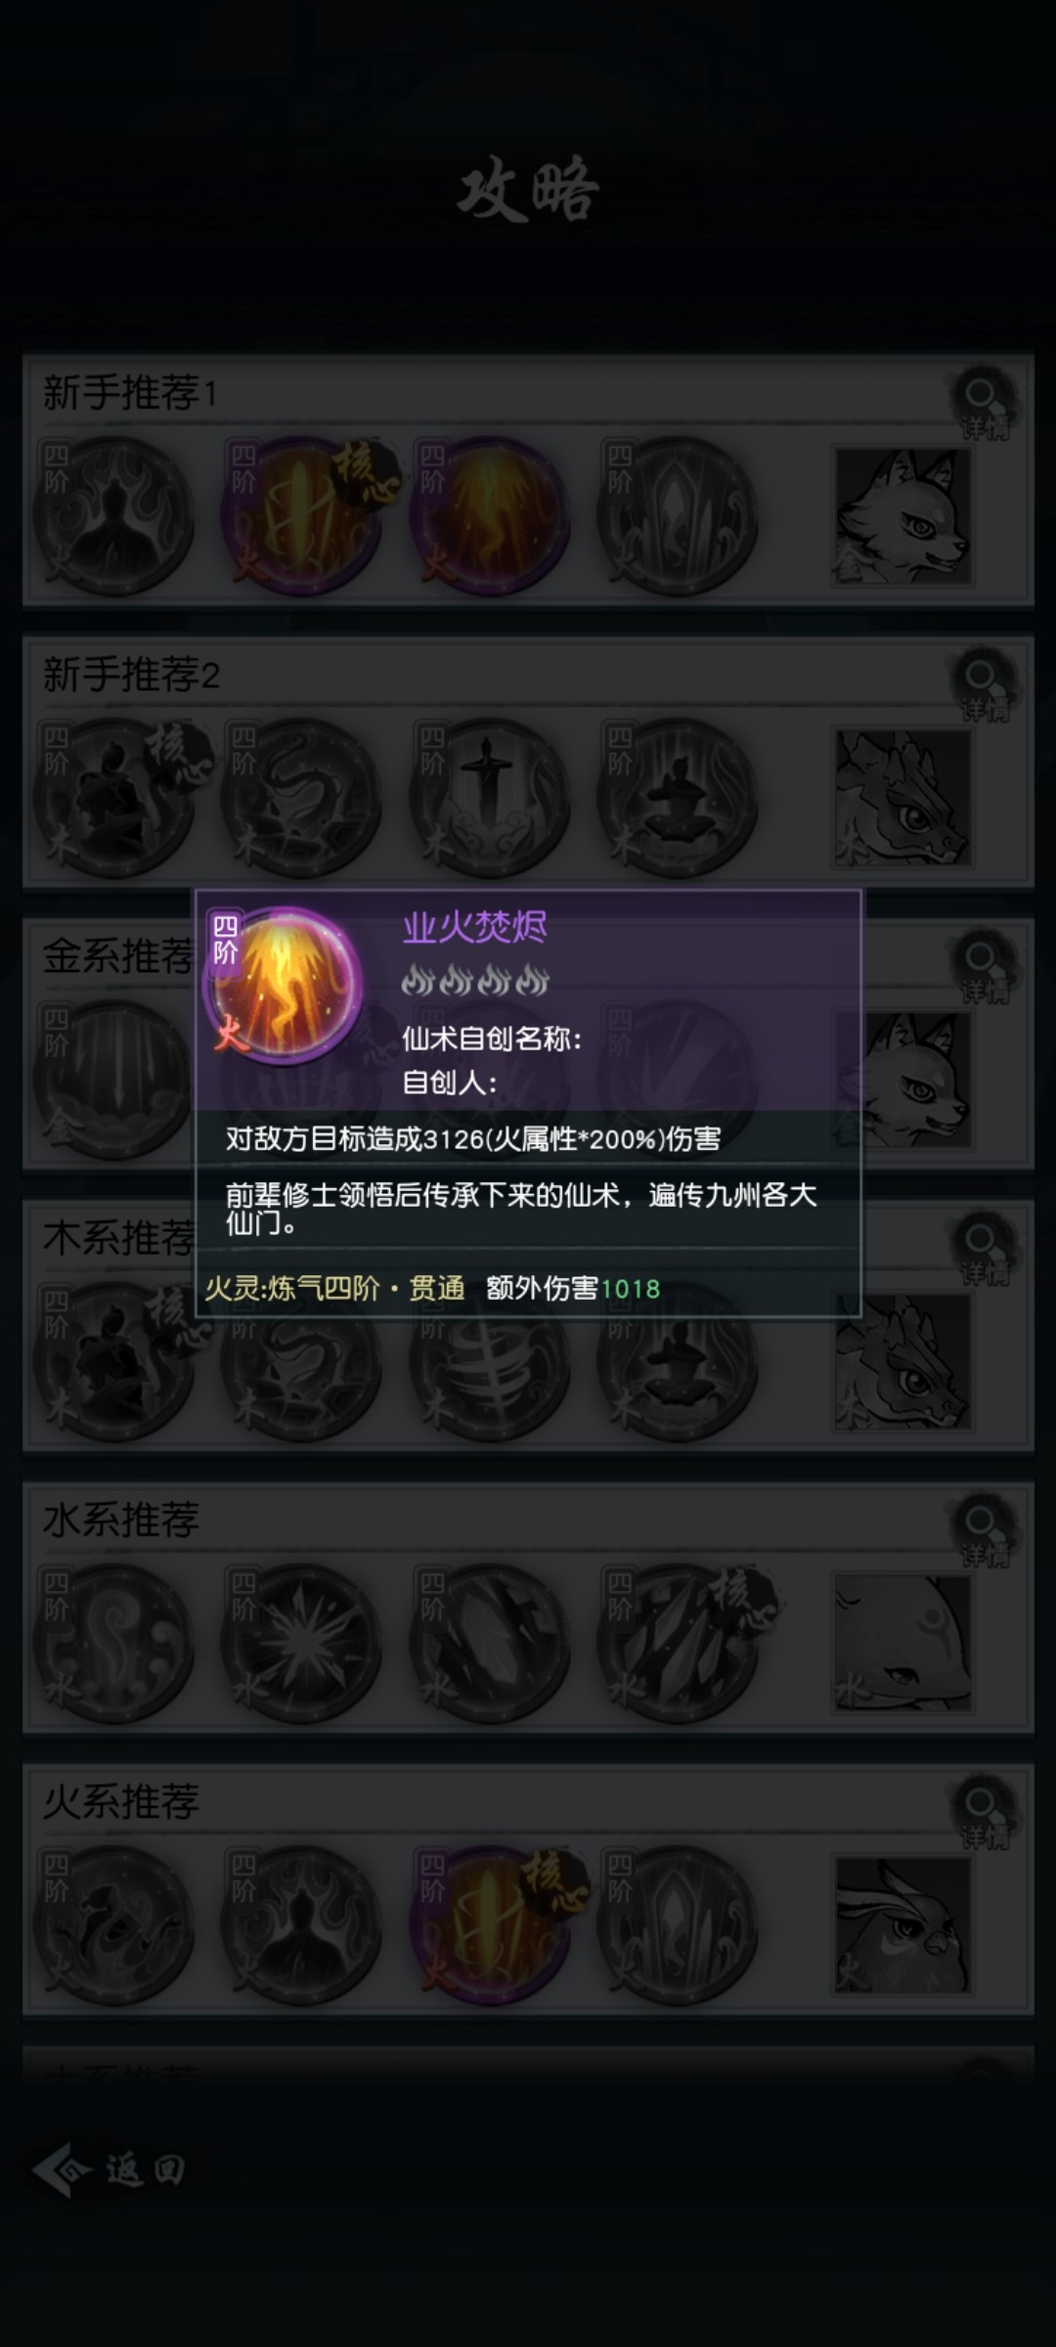Select the fox pet in 新手推荐1
The width and height of the screenshot is (1056, 2347).
pos(902,516)
